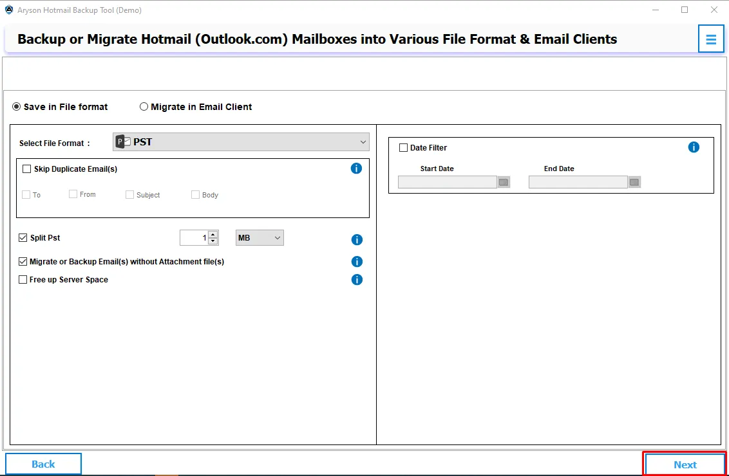Enable Skip Duplicate Email(s) checkbox
Image resolution: width=729 pixels, height=476 pixels.
pyautogui.click(x=27, y=169)
